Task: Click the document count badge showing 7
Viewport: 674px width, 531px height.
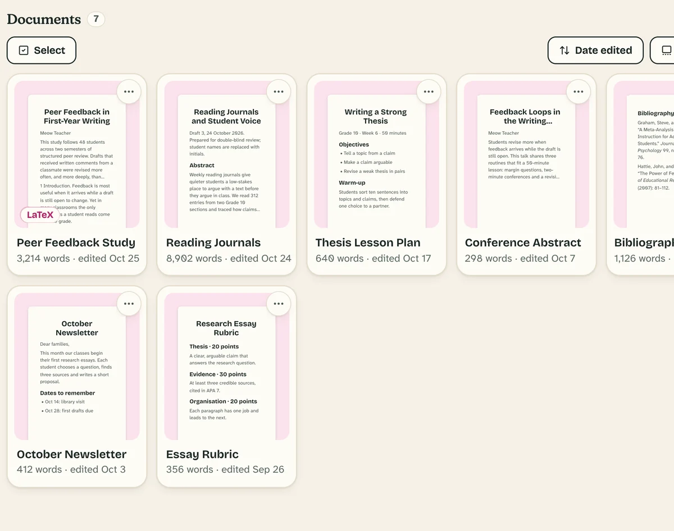Action: click(x=96, y=19)
